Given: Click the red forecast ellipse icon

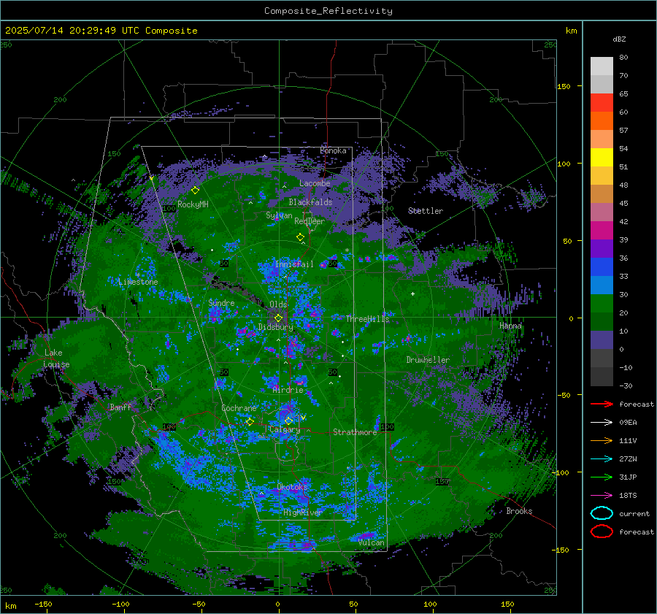Looking at the screenshot, I should (602, 532).
